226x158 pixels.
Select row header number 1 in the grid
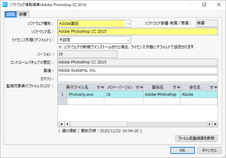pos(62,94)
